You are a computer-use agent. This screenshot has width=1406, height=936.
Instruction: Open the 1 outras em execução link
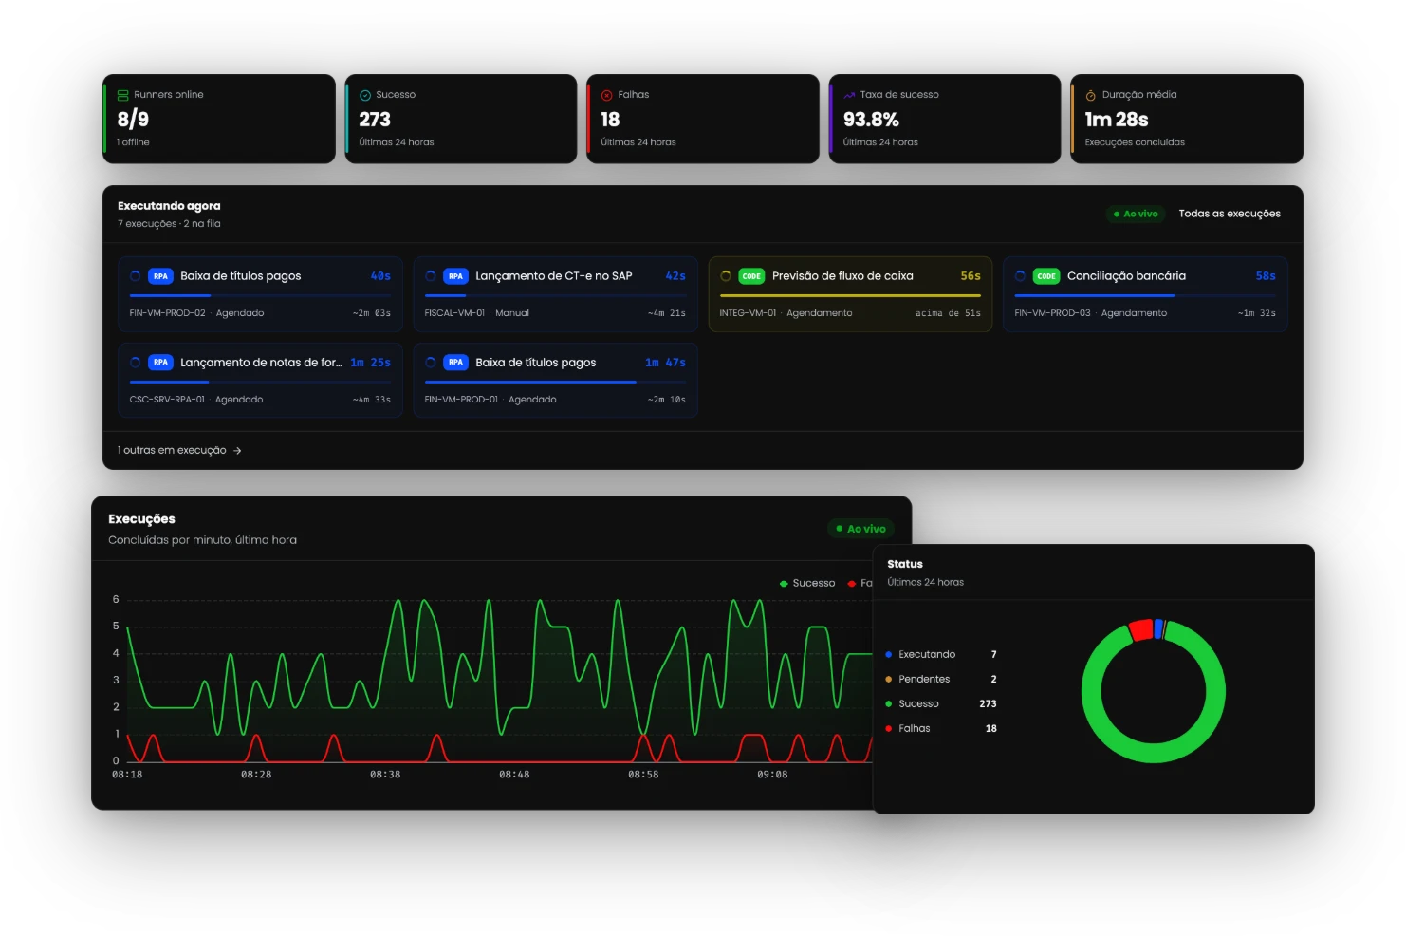pos(179,451)
